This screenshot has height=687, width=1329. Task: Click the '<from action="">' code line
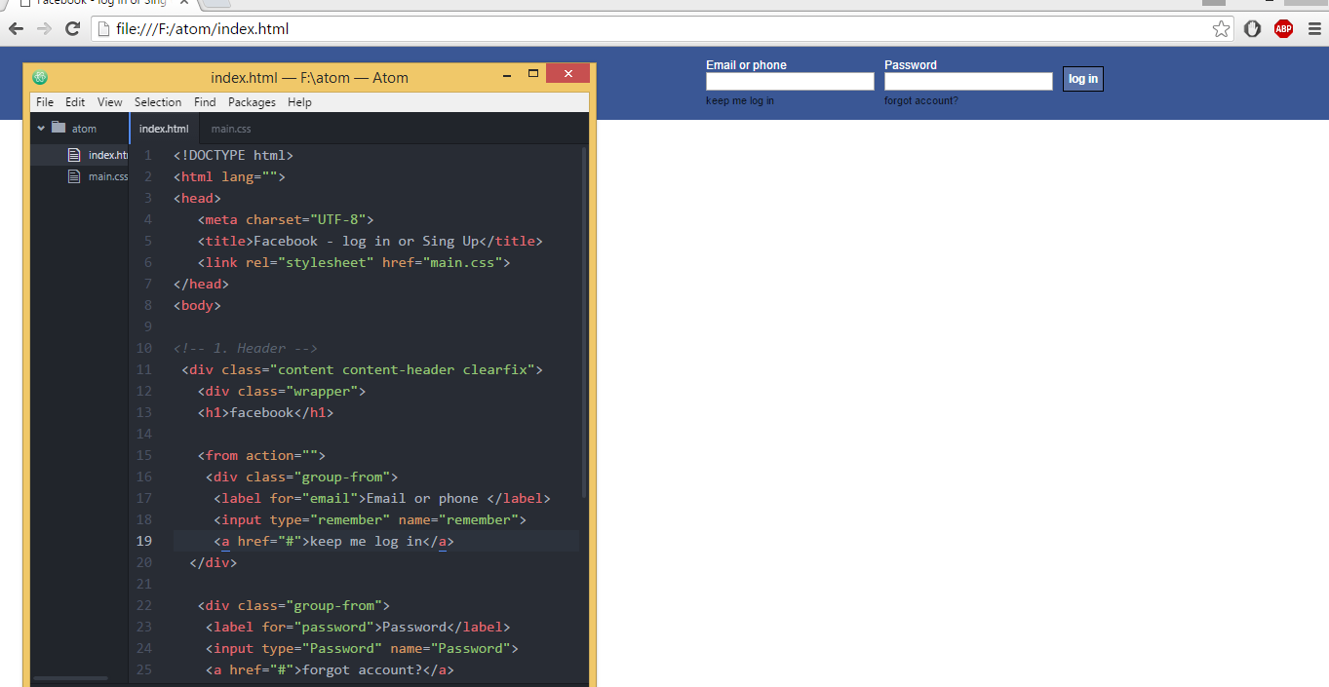coord(261,455)
